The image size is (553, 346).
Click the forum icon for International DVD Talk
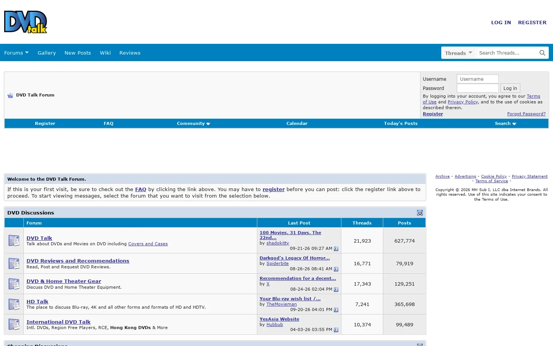14,324
